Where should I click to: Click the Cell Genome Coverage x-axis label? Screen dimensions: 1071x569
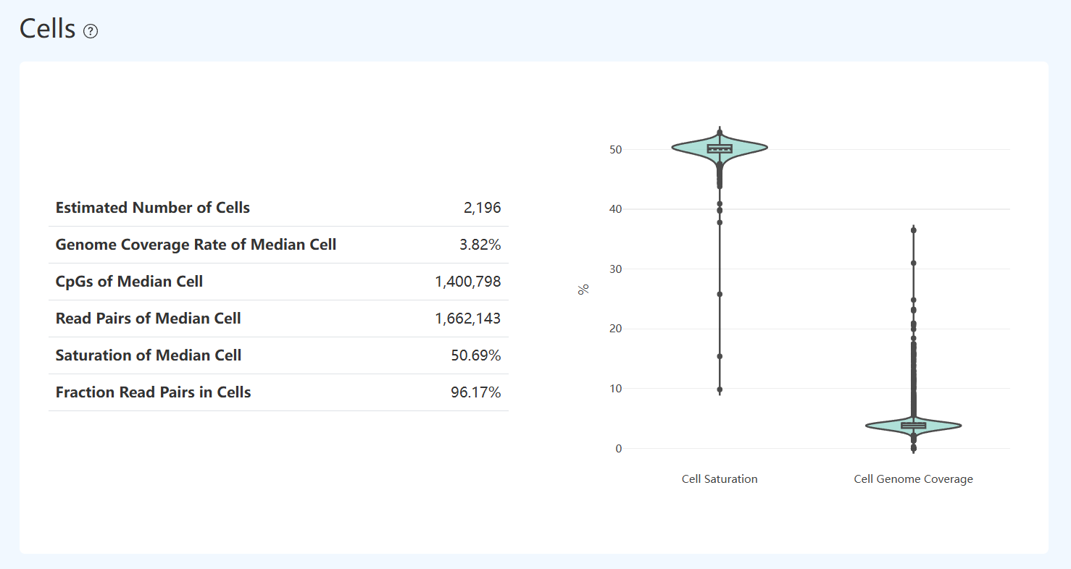coord(913,479)
